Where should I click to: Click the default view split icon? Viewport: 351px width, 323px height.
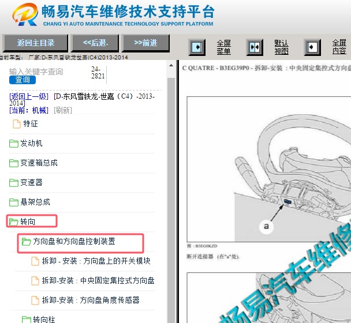pos(255,47)
